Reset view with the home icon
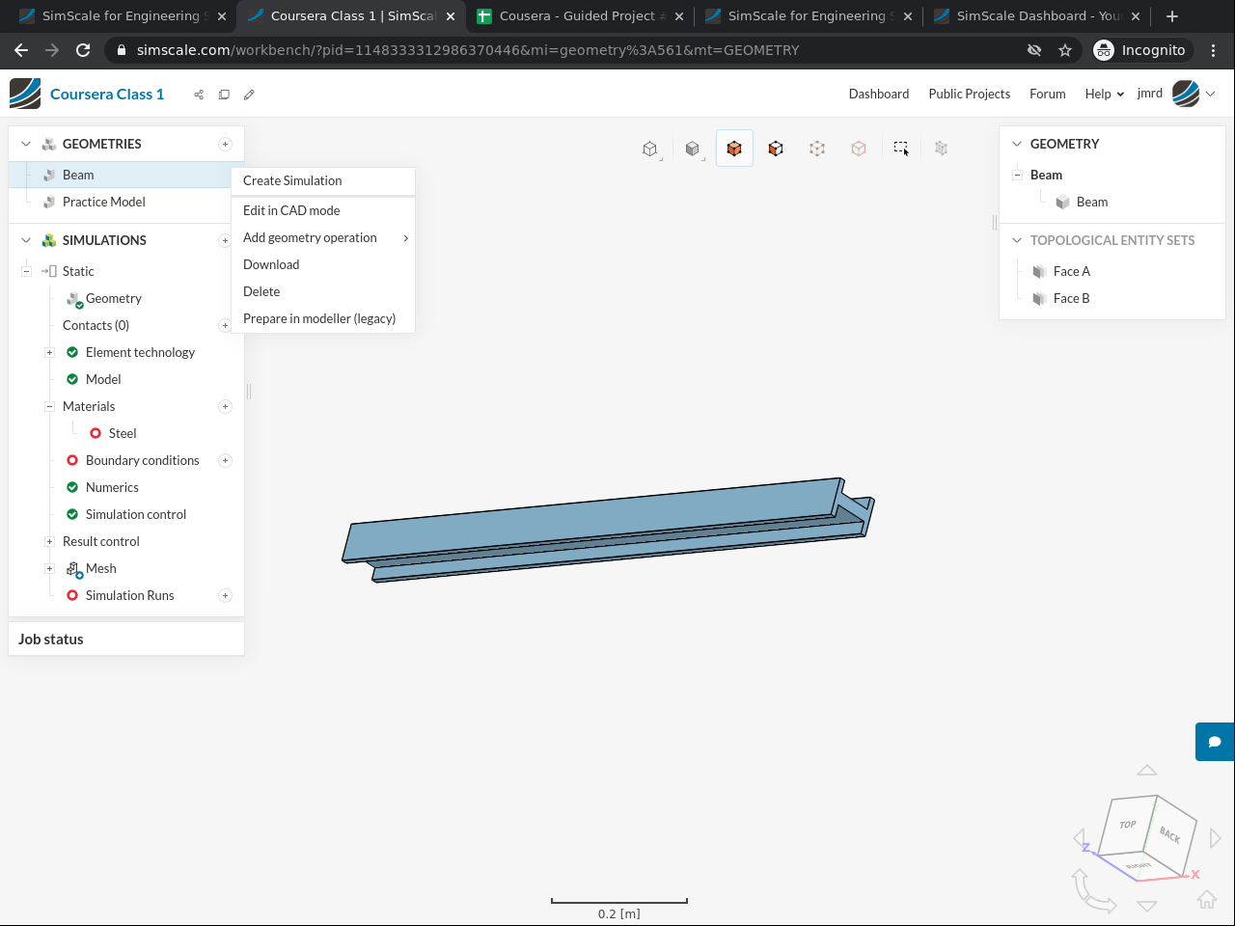Viewport: 1235px width, 926px height. pos(1206,899)
